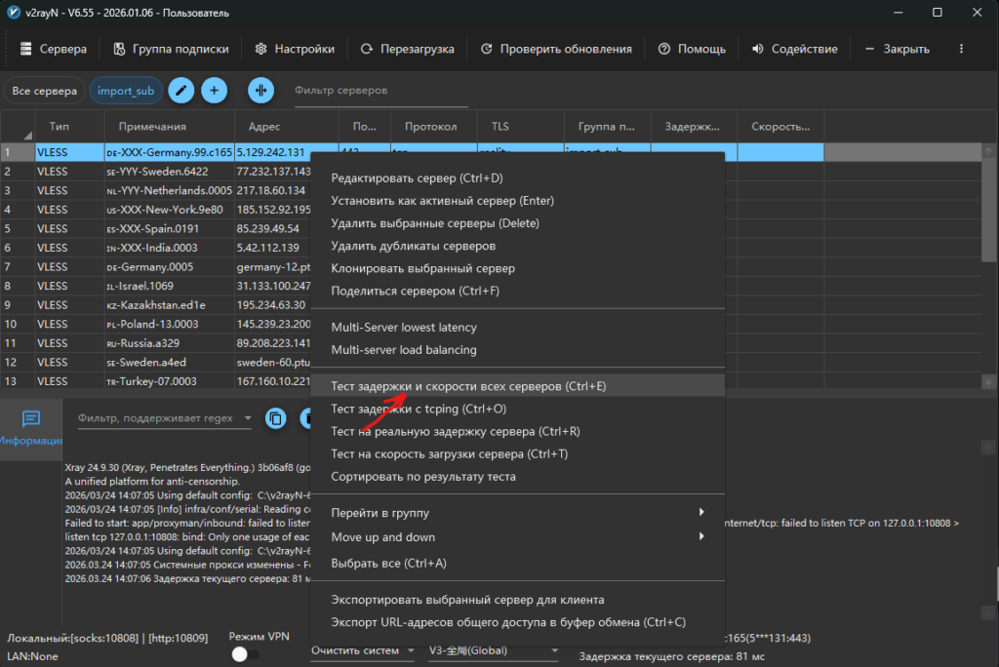Click the plus add subscription icon
The height and width of the screenshot is (667, 999).
[214, 91]
